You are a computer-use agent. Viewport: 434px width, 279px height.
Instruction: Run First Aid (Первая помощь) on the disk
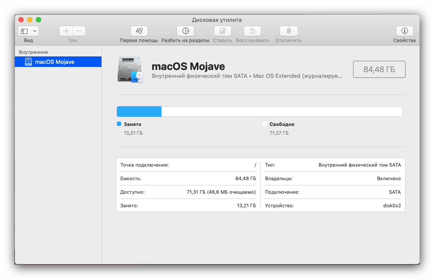coord(139,31)
